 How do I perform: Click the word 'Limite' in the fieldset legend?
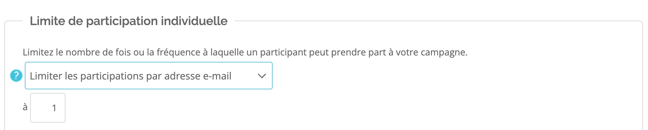pos(47,21)
